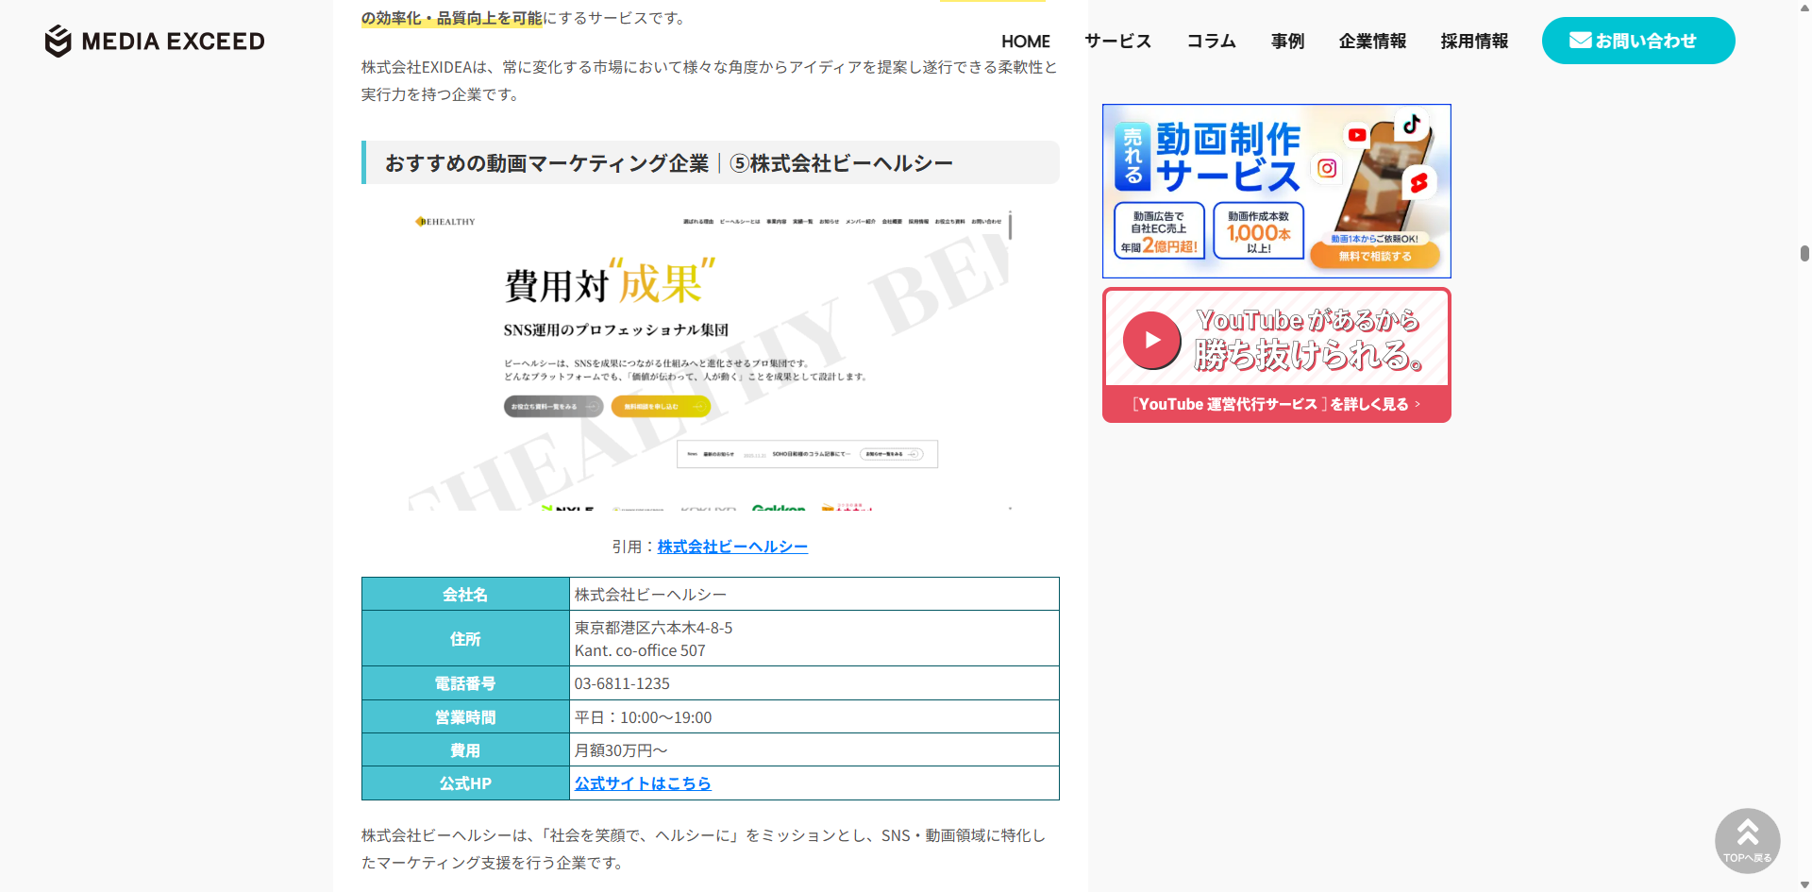
Task: Click the Instagram icon on the 動画制作サービス banner
Action: point(1327,169)
